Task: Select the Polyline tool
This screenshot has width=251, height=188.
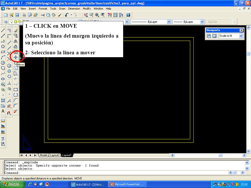Action: click(3, 41)
